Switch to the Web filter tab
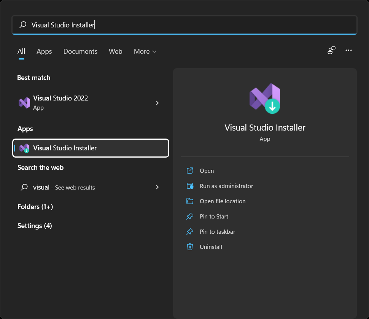 point(116,51)
